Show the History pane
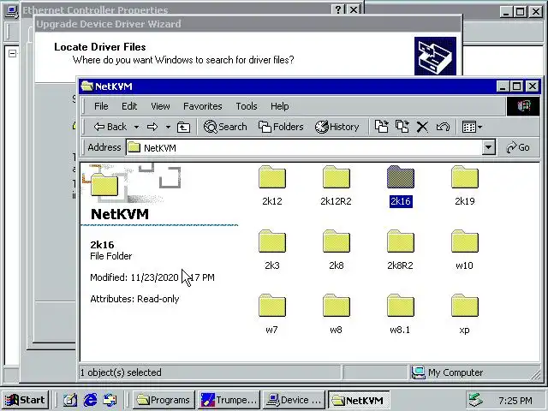This screenshot has width=548, height=411. 337,127
